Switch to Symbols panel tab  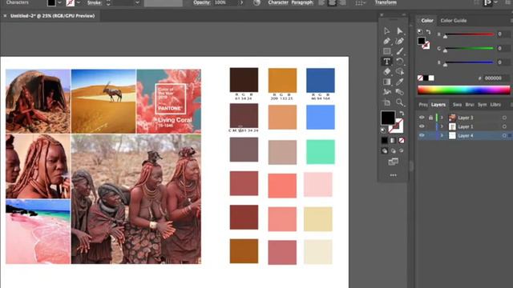coord(482,105)
